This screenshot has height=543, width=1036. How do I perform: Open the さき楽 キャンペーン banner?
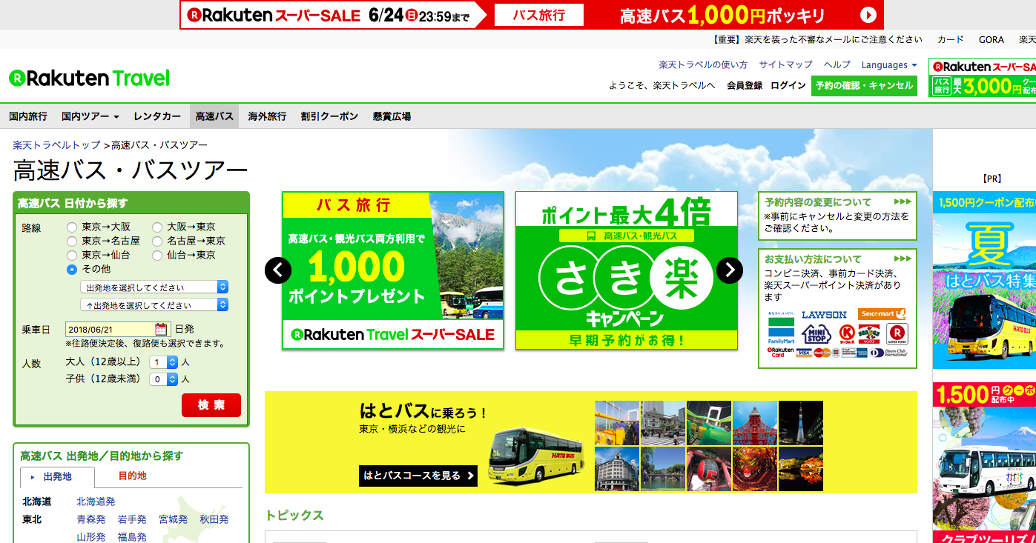627,270
